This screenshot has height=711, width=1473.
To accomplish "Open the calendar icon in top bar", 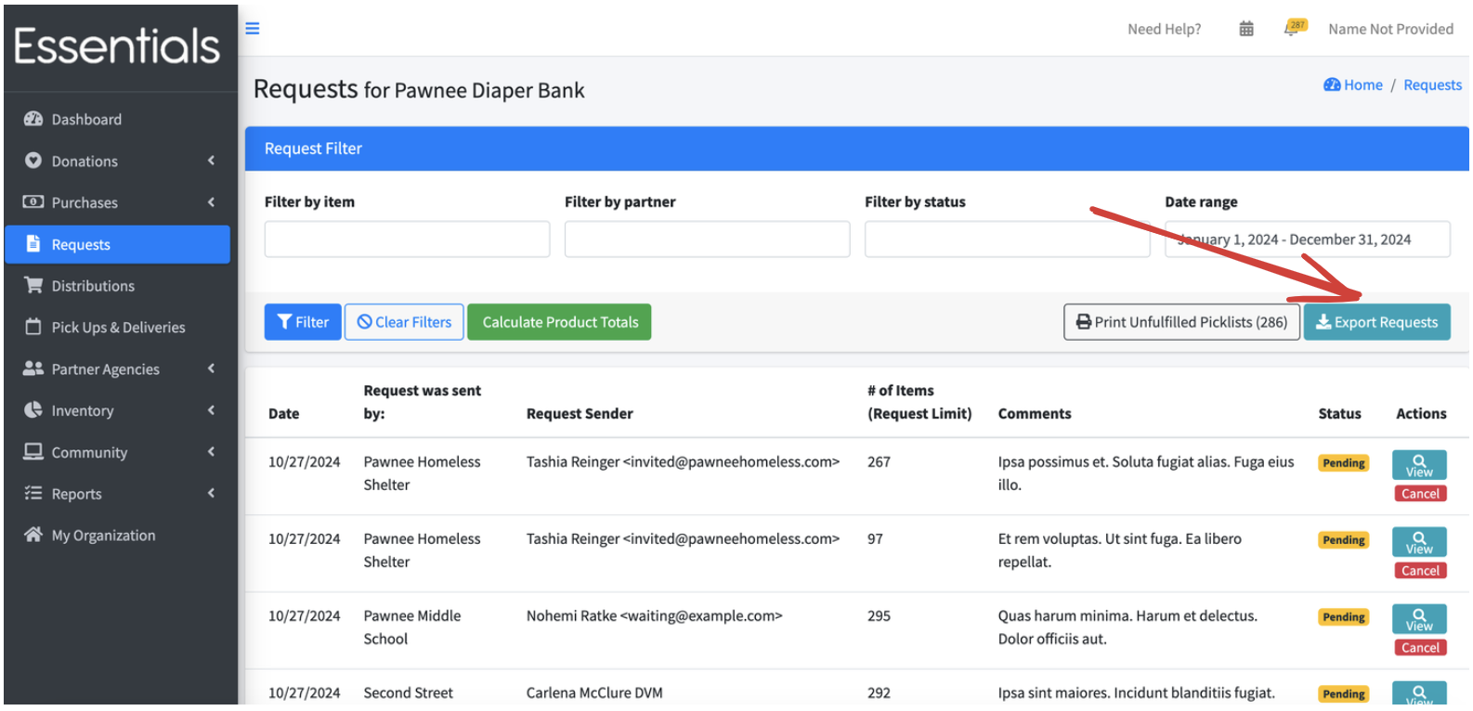I will (1246, 29).
